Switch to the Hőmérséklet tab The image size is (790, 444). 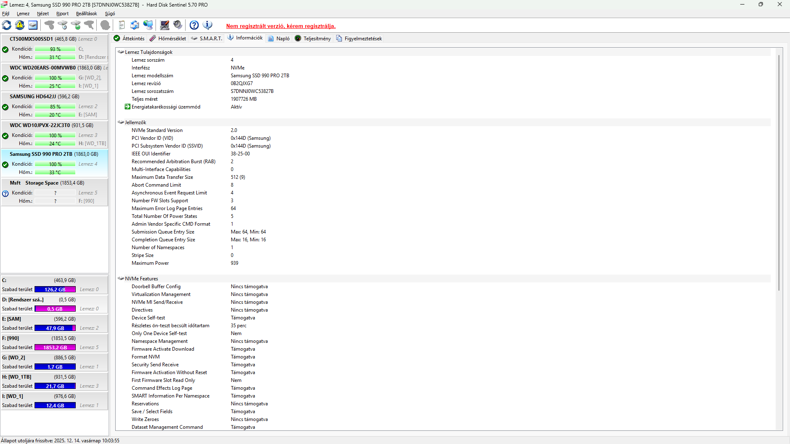point(168,39)
